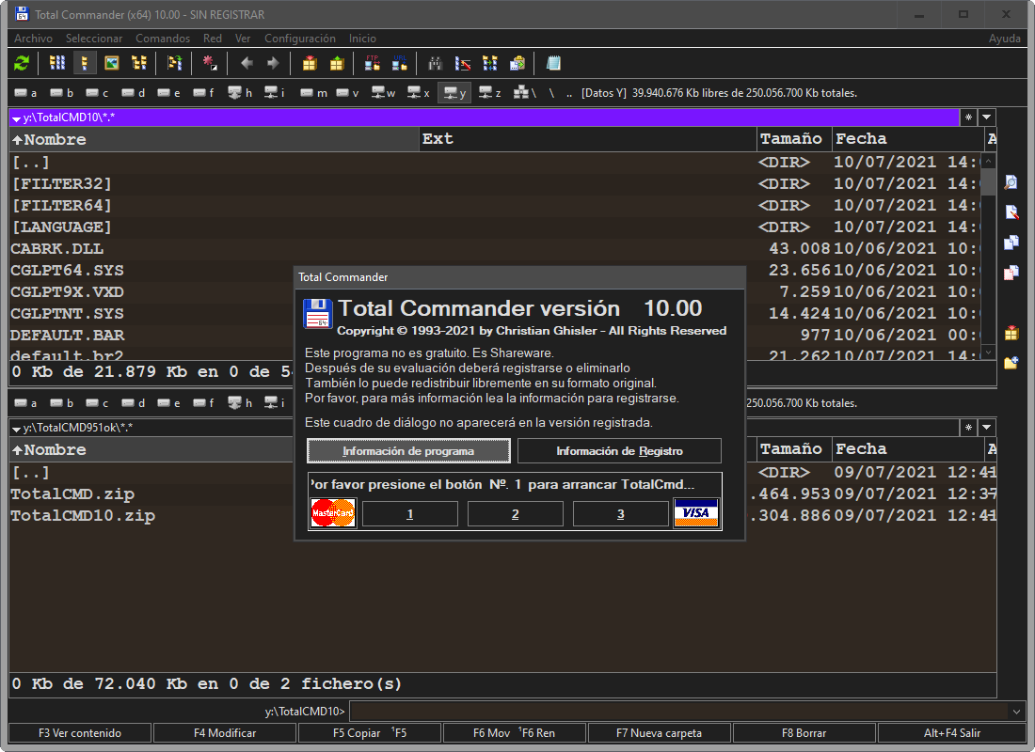The width and height of the screenshot is (1035, 752).
Task: Switch to brief (columns) view icon
Action: tap(57, 63)
